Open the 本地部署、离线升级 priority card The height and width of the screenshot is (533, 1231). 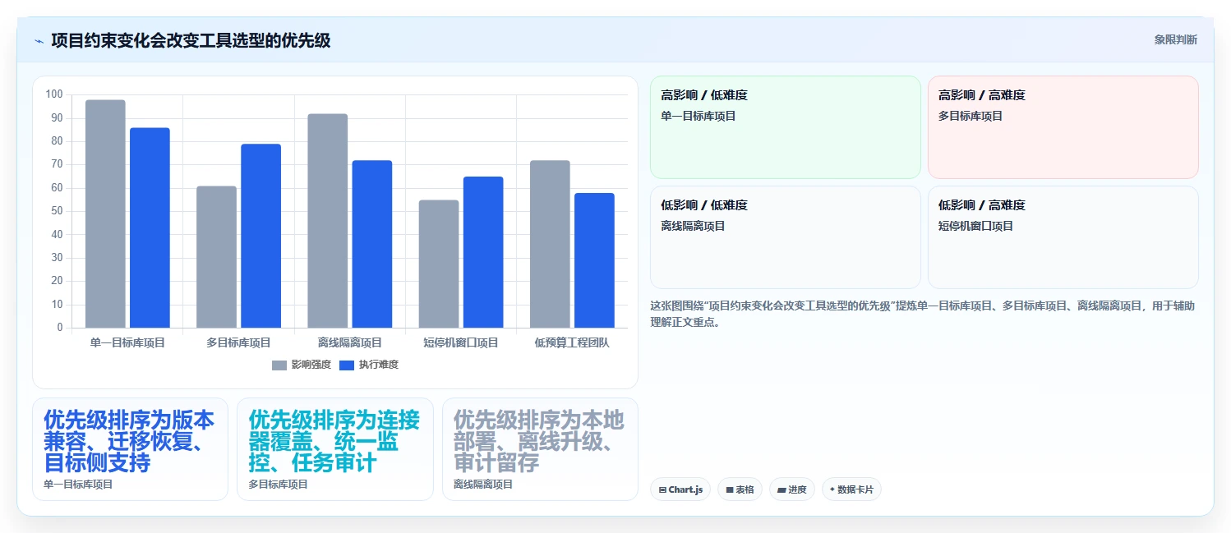click(540, 449)
